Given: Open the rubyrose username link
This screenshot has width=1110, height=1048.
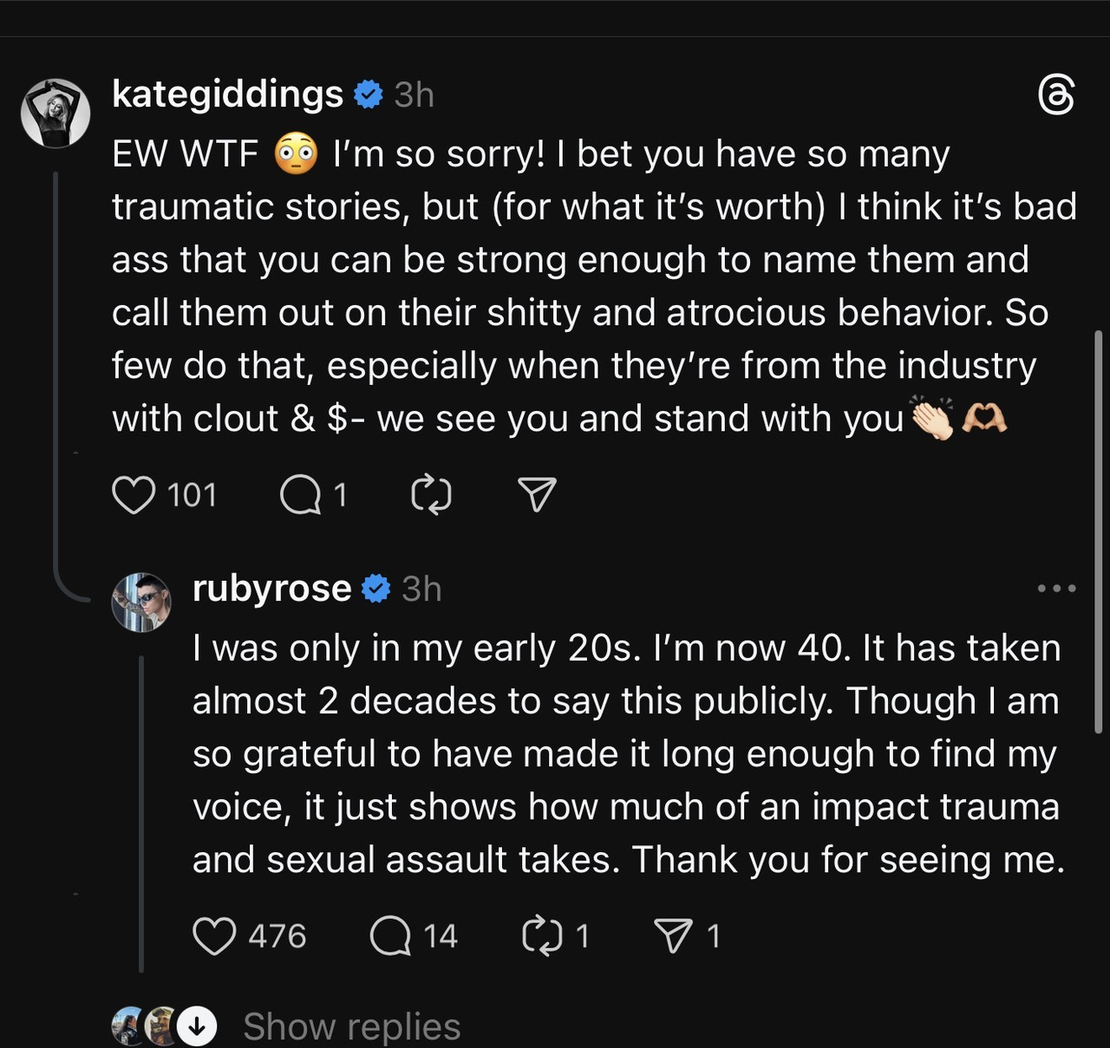Looking at the screenshot, I should [271, 589].
